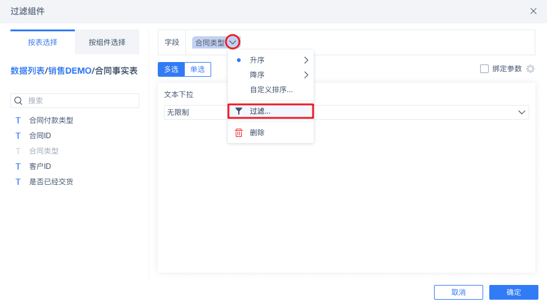Click the search magnifier icon

tap(18, 101)
